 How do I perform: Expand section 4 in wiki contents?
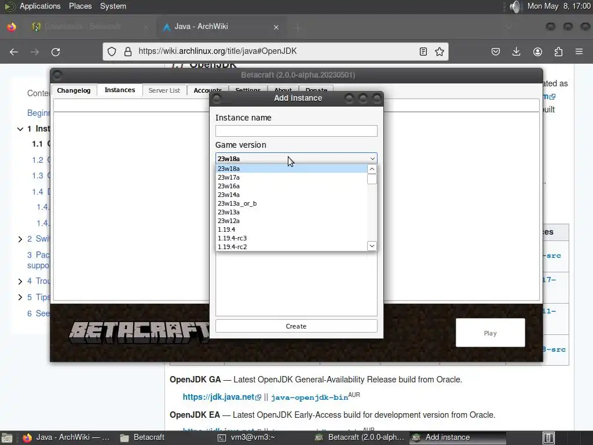coord(20,282)
